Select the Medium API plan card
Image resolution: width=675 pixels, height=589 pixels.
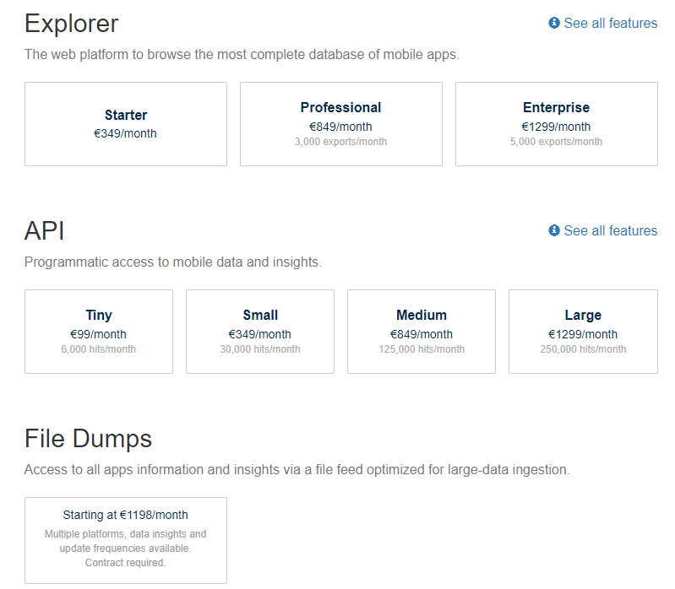pyautogui.click(x=422, y=331)
